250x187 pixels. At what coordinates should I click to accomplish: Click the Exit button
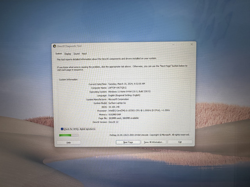[180, 142]
